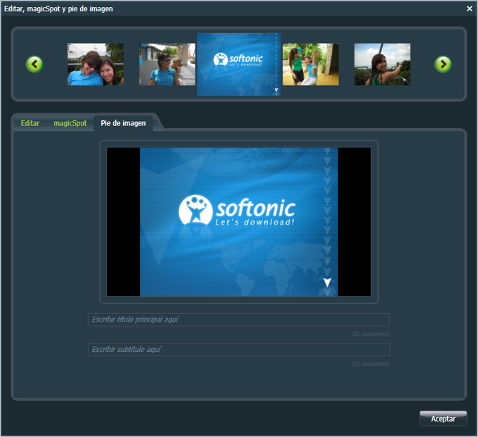This screenshot has width=478, height=437.
Task: Open the magicSpot tab
Action: tap(70, 123)
